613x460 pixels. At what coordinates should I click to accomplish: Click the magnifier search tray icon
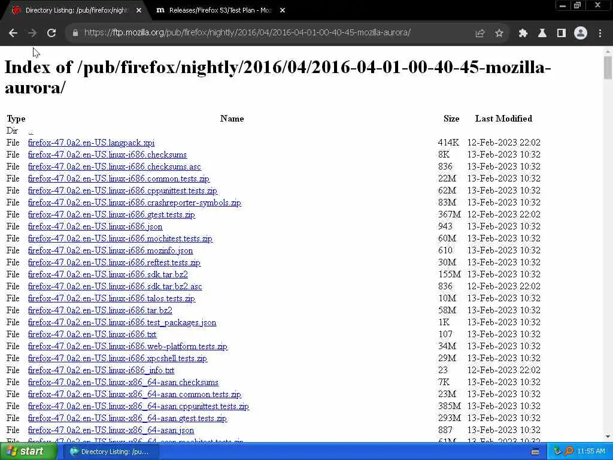(569, 452)
